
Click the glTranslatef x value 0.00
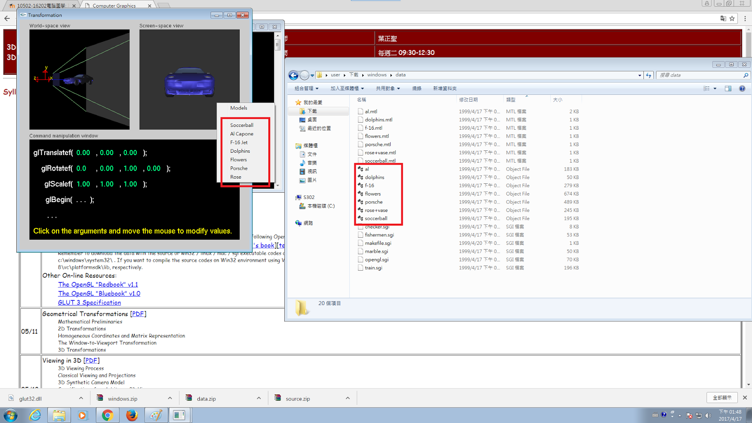click(x=83, y=153)
